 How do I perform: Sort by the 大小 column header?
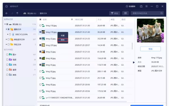tap(99, 20)
